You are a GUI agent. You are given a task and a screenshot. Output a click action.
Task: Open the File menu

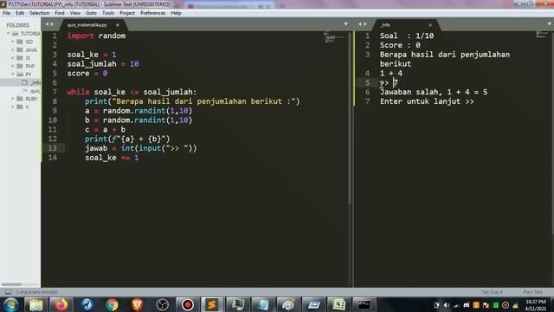(6, 13)
